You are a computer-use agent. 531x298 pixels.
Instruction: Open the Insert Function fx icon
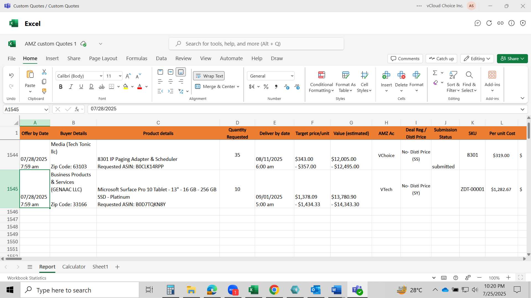click(x=77, y=109)
